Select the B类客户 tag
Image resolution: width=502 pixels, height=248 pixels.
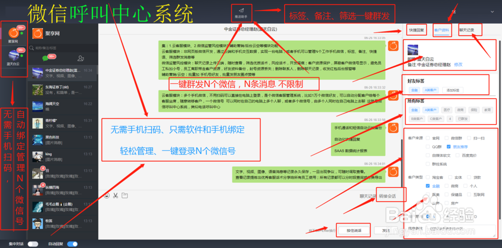pos(417,119)
